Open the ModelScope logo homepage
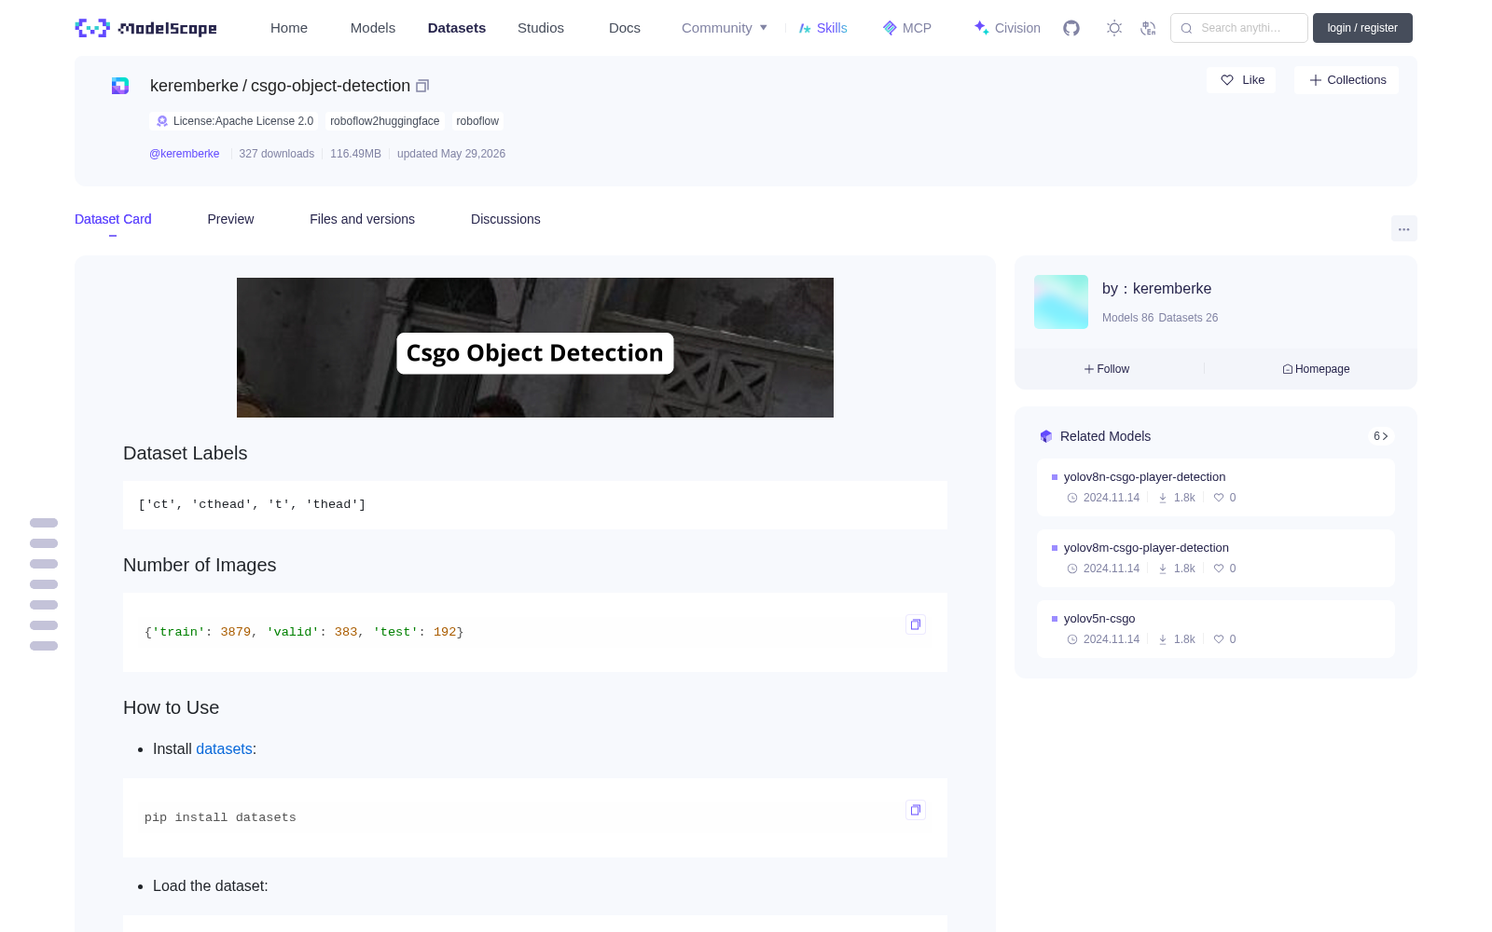 click(x=146, y=28)
